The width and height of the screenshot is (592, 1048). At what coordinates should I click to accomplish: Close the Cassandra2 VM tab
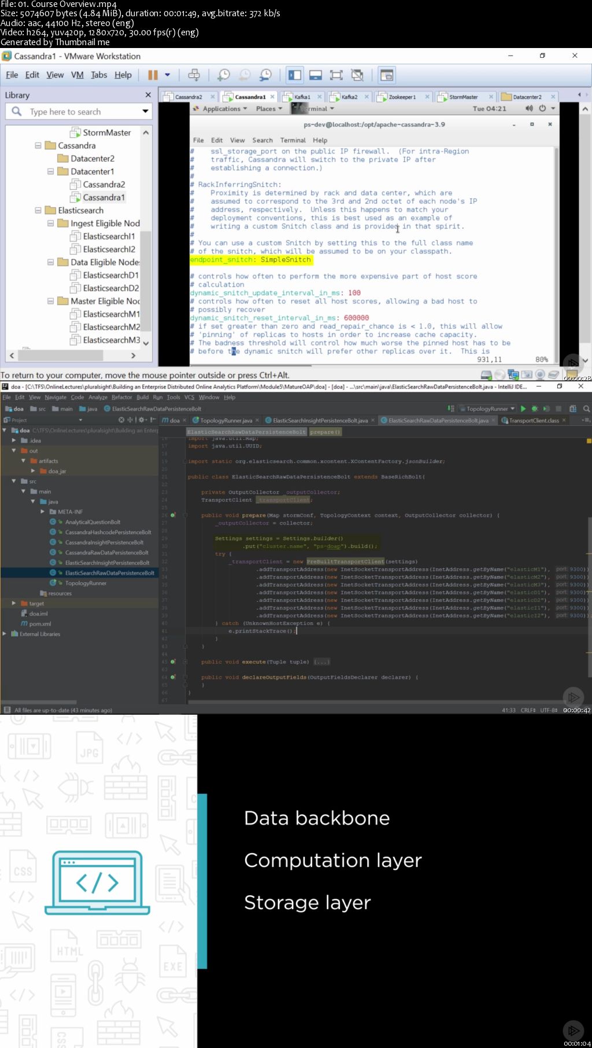coord(212,97)
